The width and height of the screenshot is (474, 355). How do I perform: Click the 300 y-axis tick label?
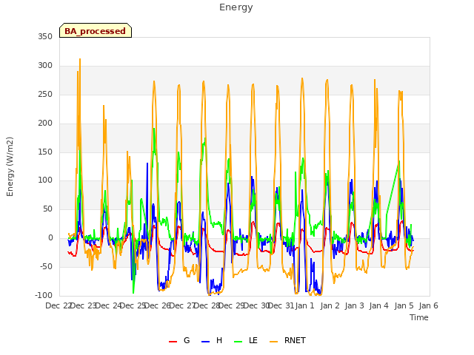pos(45,65)
